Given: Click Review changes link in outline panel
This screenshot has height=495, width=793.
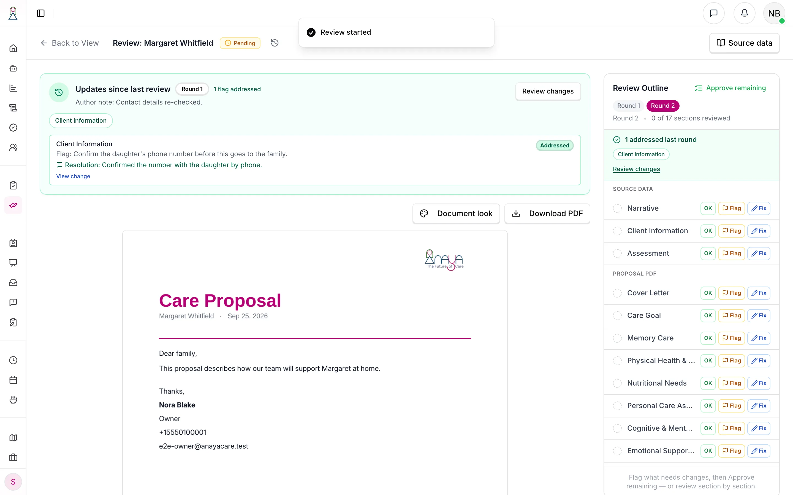Looking at the screenshot, I should 636,169.
